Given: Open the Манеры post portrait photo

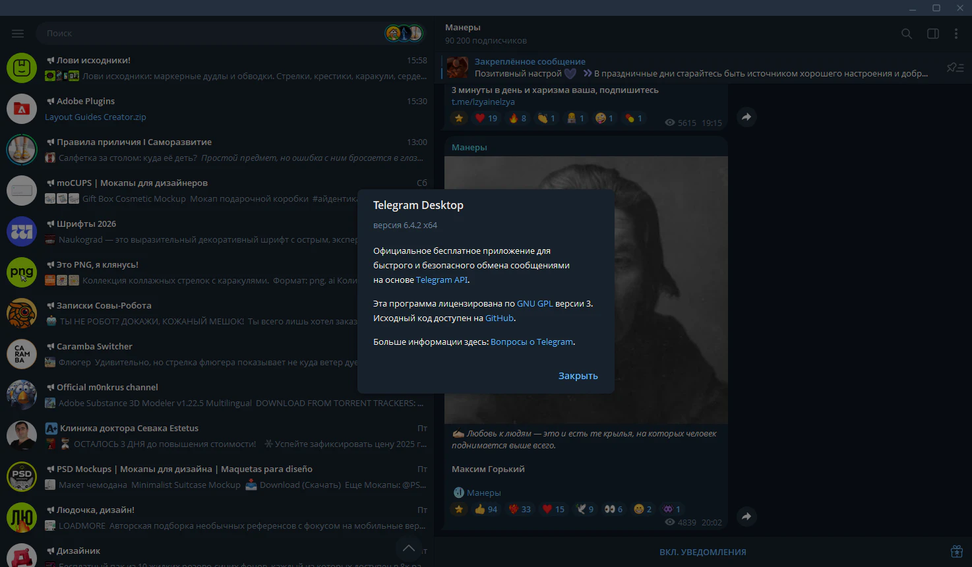Looking at the screenshot, I should (x=586, y=289).
